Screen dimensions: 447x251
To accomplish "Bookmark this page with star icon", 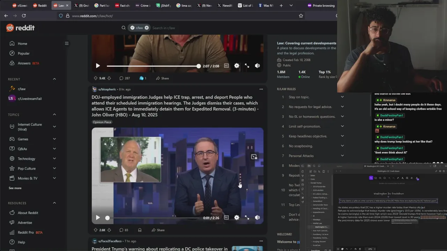I will tap(301, 16).
